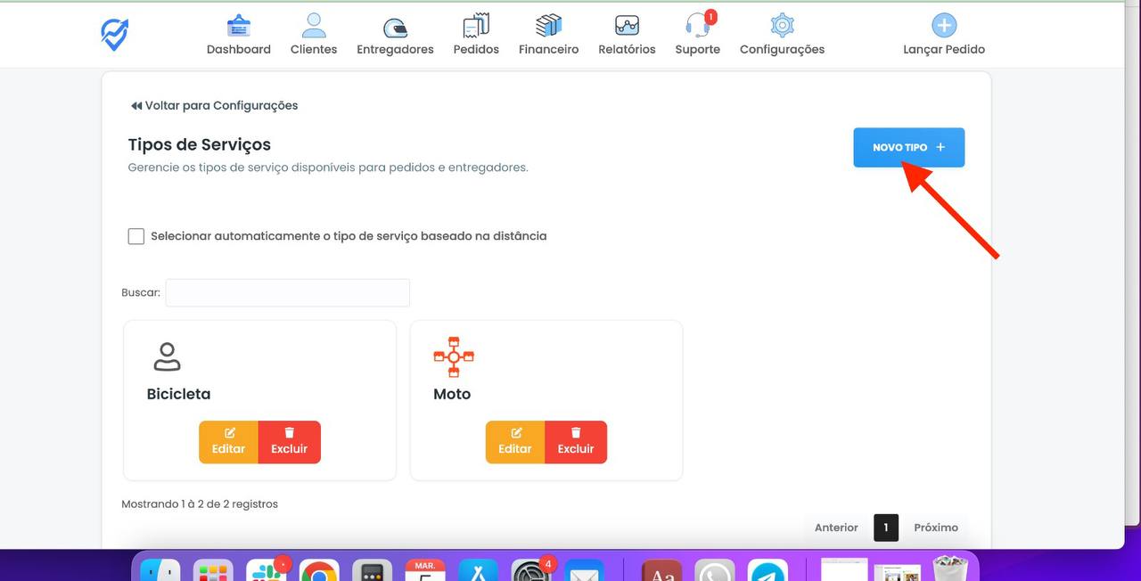Delete the Moto service type
1141x581 pixels.
pos(576,442)
